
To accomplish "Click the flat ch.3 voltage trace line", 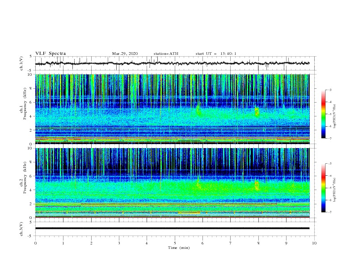I will click(x=172, y=228).
